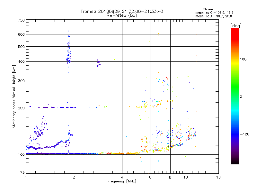
Task: Click the '[deg]' colorbar unit label
Action: [236, 26]
